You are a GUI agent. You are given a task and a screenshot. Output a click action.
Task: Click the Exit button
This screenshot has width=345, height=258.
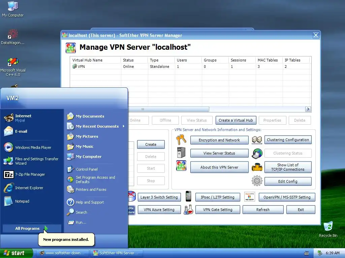coord(301,210)
